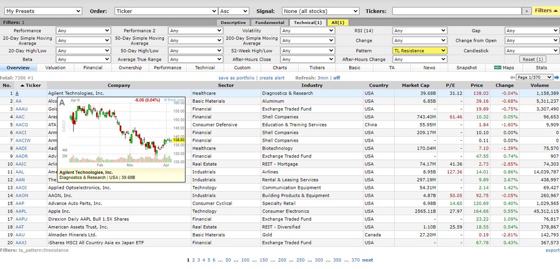Open the Performance filter dropdown
This screenshot has height=269, width=560.
pyautogui.click(x=83, y=31)
